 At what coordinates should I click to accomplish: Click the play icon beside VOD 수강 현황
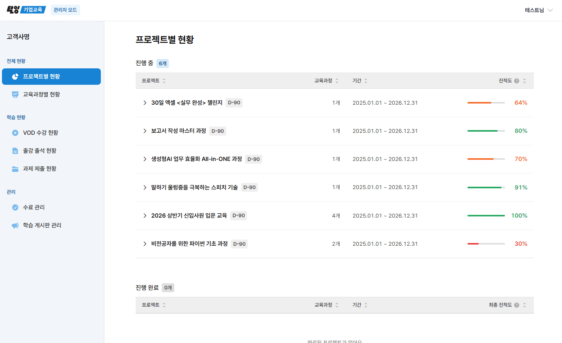click(x=15, y=133)
